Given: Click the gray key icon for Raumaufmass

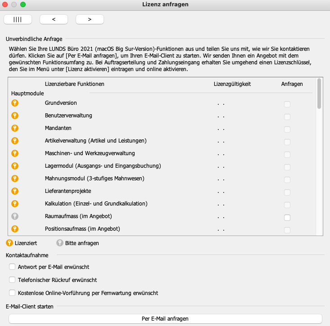Looking at the screenshot, I should [15, 216].
